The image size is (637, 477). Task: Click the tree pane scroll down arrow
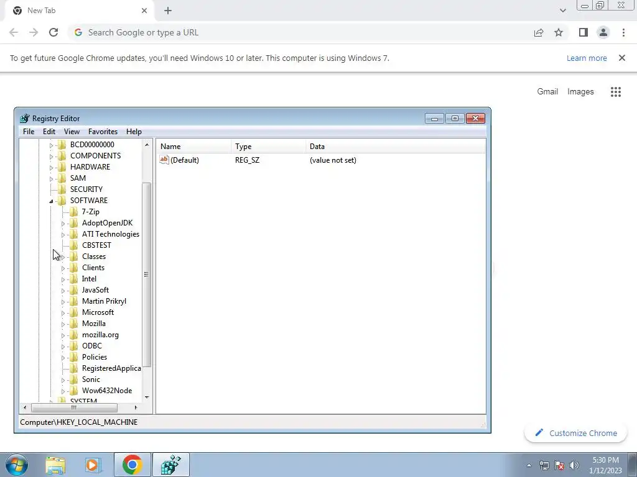click(147, 397)
